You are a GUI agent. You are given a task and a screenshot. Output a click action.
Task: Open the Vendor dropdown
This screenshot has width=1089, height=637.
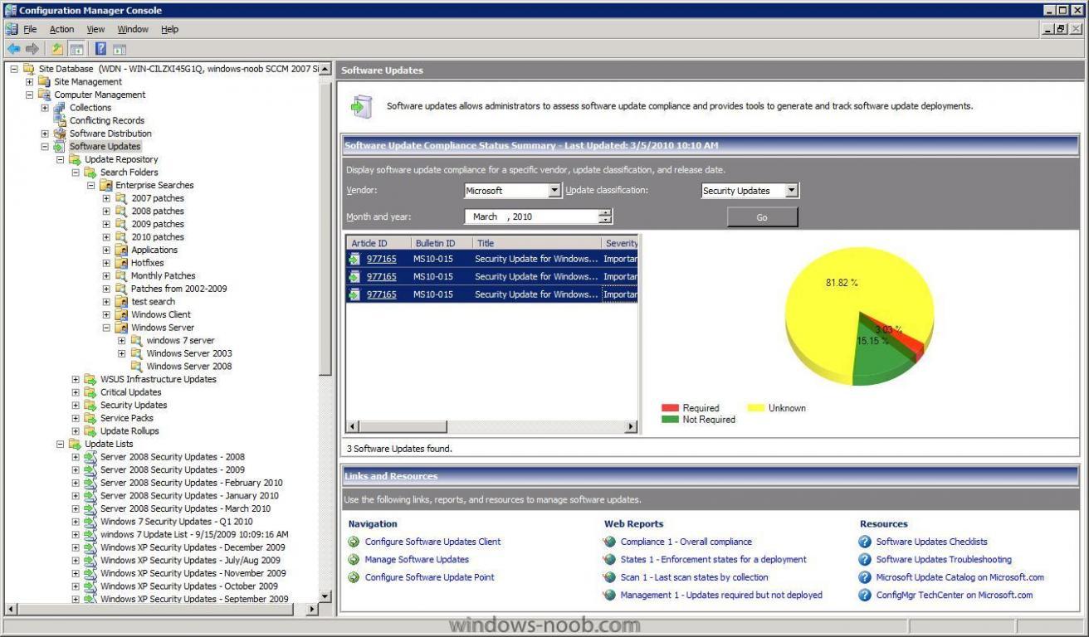[x=555, y=191]
